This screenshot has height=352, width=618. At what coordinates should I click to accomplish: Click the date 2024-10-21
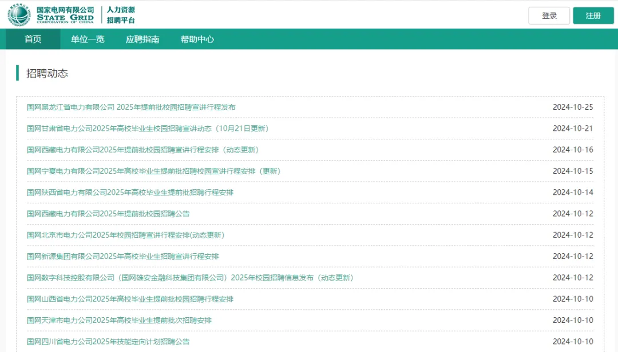(x=573, y=129)
